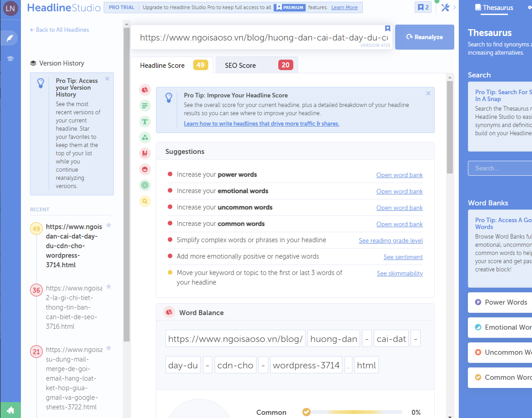Toggle the bookmark flag on the headline card

pos(387,28)
